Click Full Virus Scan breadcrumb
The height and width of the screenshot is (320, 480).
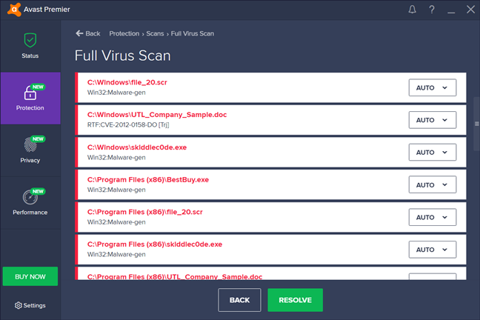tap(193, 33)
